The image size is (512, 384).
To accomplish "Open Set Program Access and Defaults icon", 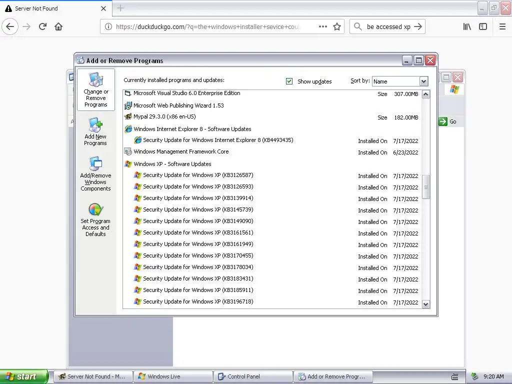I will pos(95,220).
